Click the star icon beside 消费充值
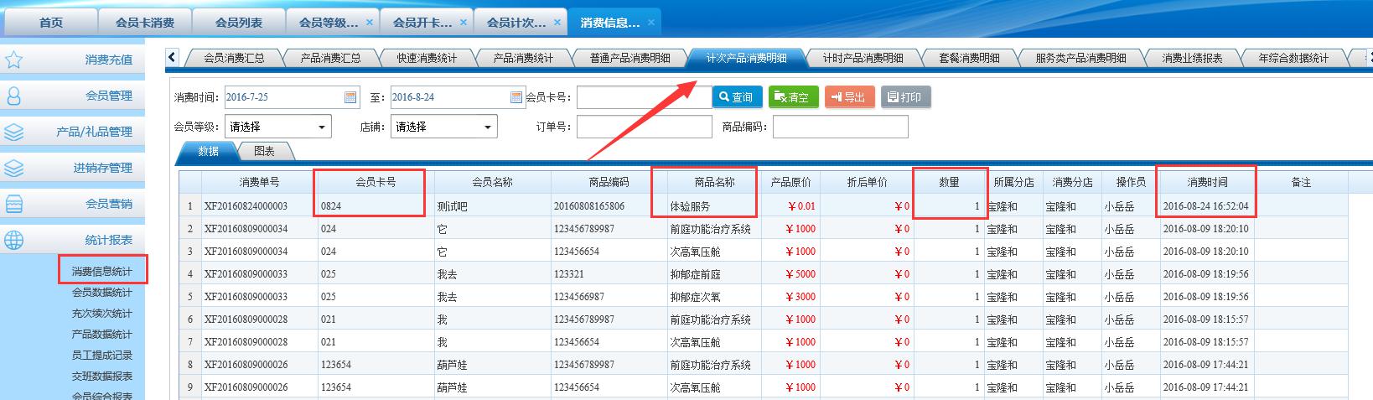This screenshot has height=400, width=1373. tap(14, 60)
